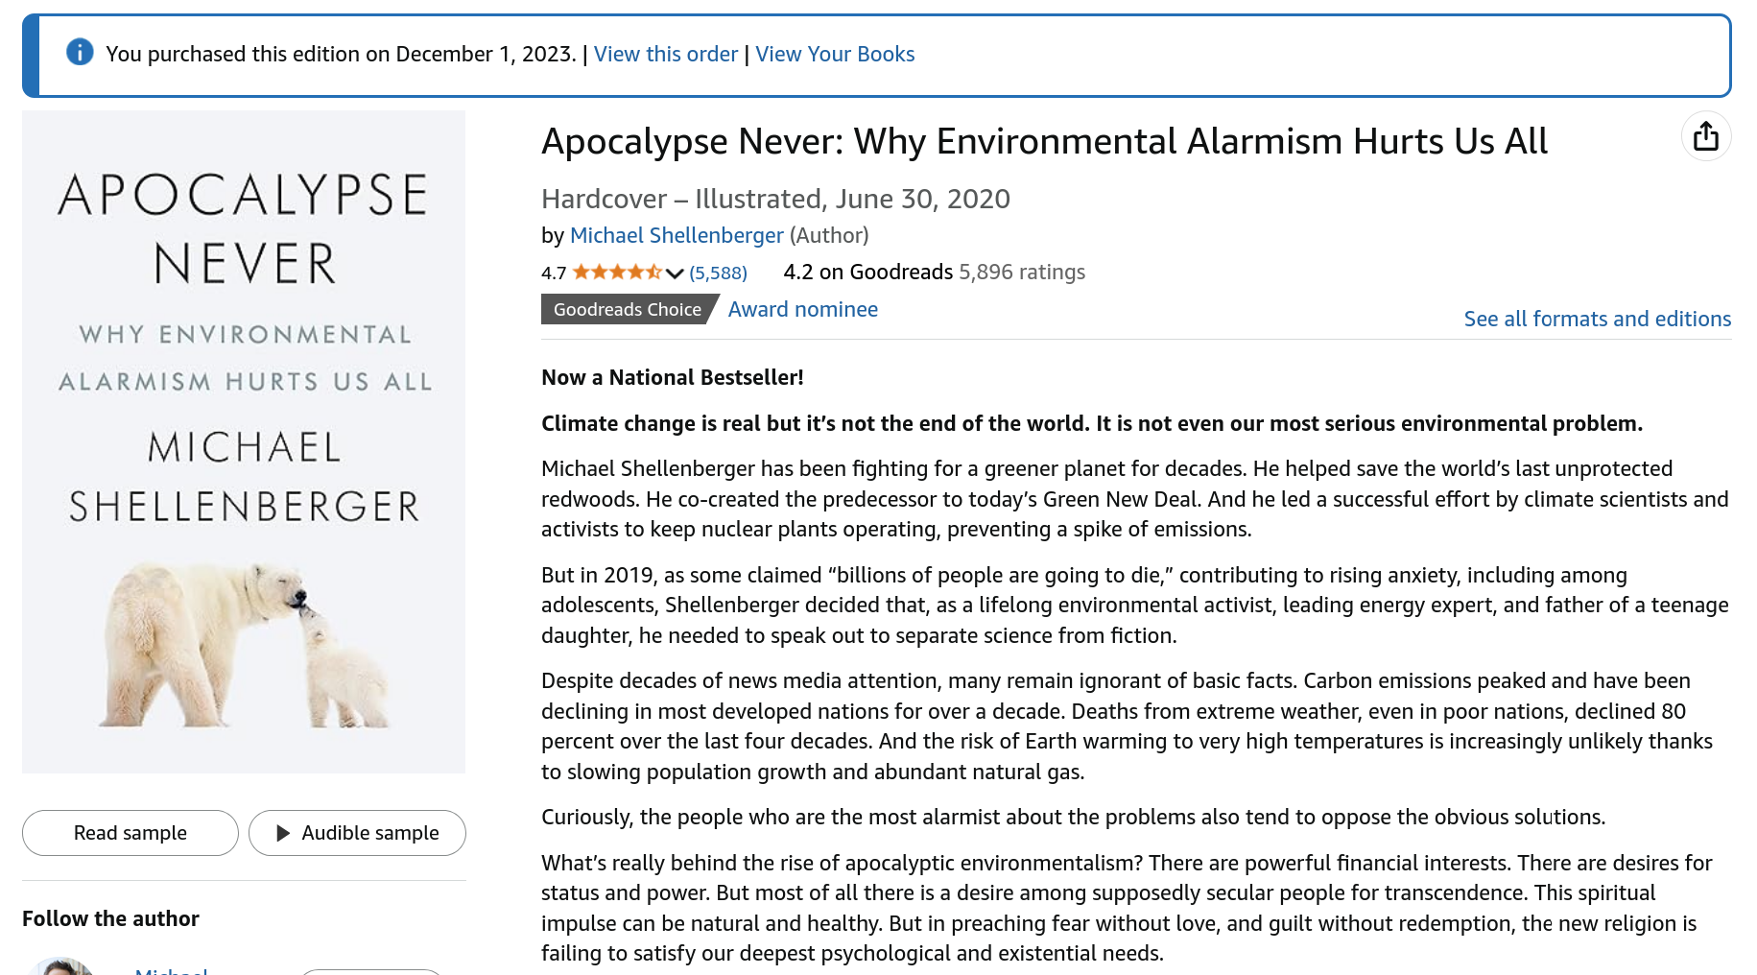
Task: Open the Award nominee link
Action: [803, 309]
